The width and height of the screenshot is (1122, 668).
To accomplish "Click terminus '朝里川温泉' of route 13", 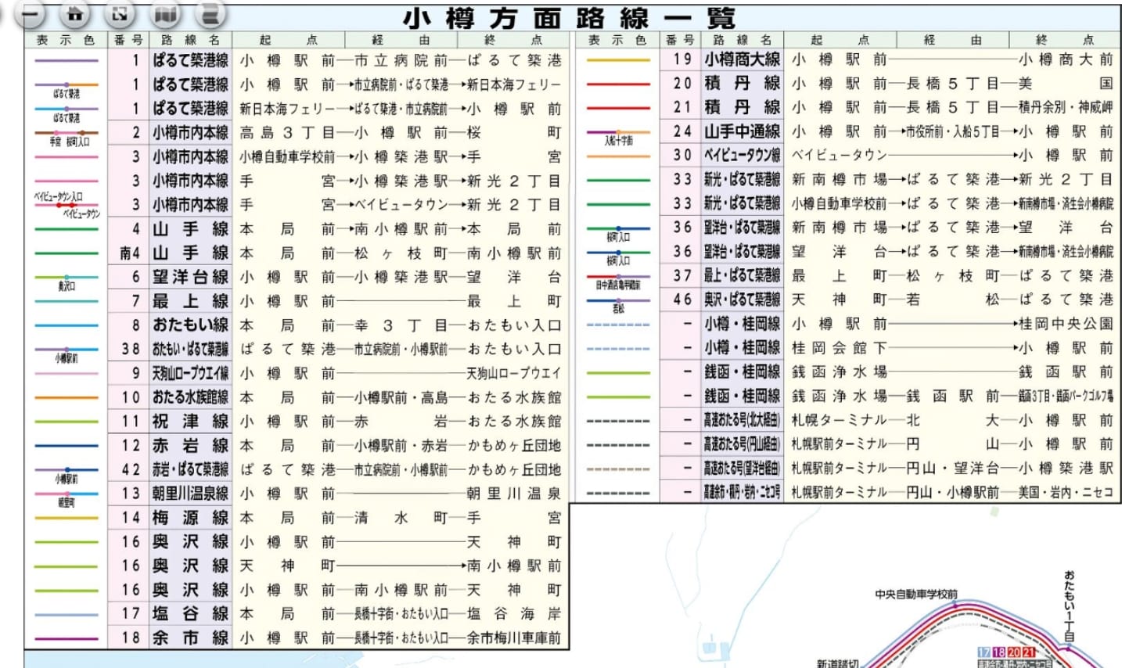I will [x=514, y=494].
